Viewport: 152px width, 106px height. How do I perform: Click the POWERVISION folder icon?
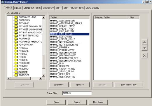point(16,45)
